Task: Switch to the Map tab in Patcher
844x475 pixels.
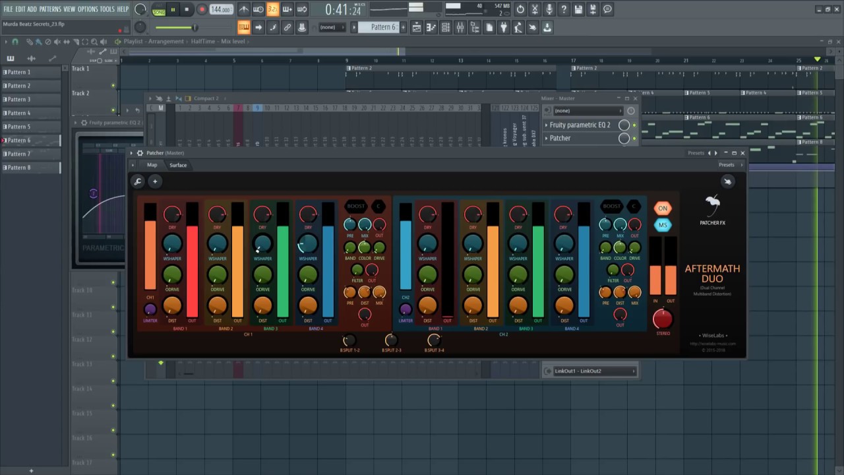Action: tap(152, 165)
